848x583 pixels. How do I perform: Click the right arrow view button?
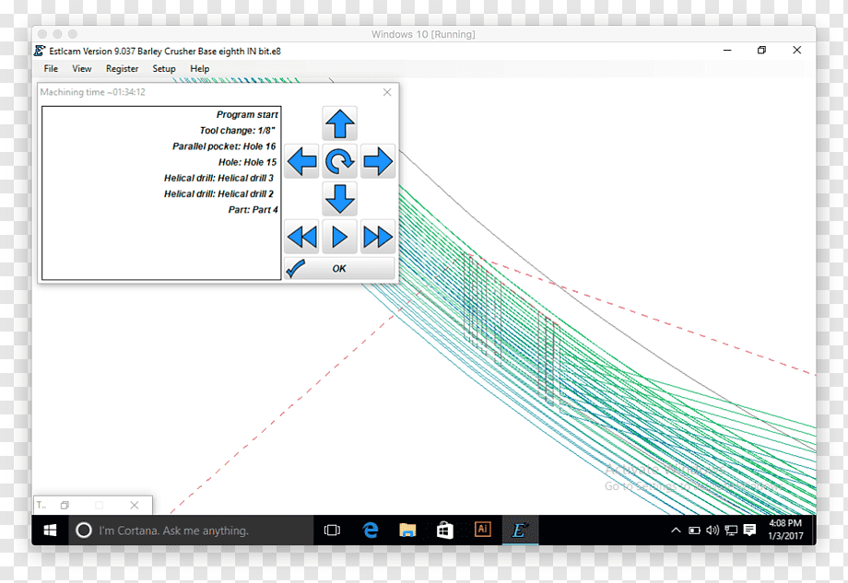378,161
